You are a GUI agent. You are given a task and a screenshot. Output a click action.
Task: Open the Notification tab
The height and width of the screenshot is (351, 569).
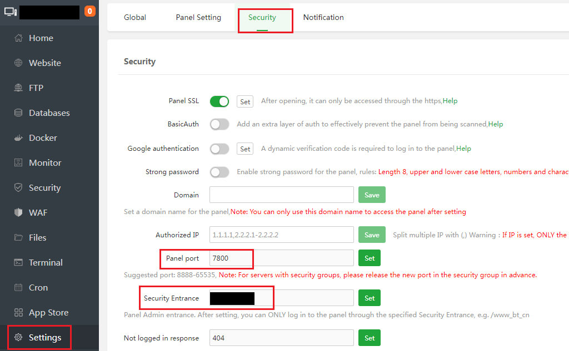[x=323, y=17]
